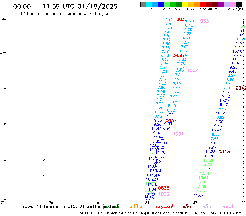
Task: Click the gray 3 ft legend swatch
Action: point(143,4)
